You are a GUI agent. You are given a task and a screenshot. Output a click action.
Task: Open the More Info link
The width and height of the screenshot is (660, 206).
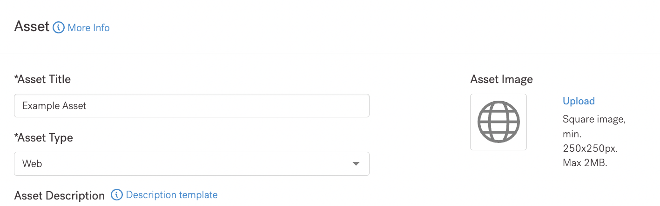click(x=88, y=28)
